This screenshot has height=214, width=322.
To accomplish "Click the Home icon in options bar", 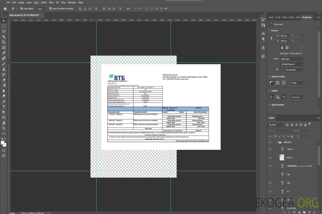I will coord(5,9).
